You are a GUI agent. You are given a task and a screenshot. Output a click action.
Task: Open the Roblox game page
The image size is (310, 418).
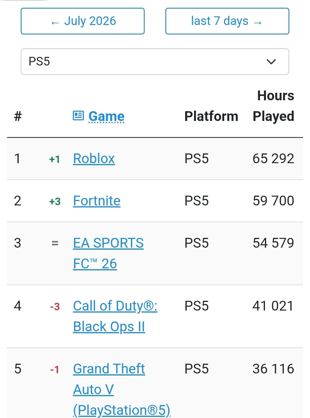94,159
